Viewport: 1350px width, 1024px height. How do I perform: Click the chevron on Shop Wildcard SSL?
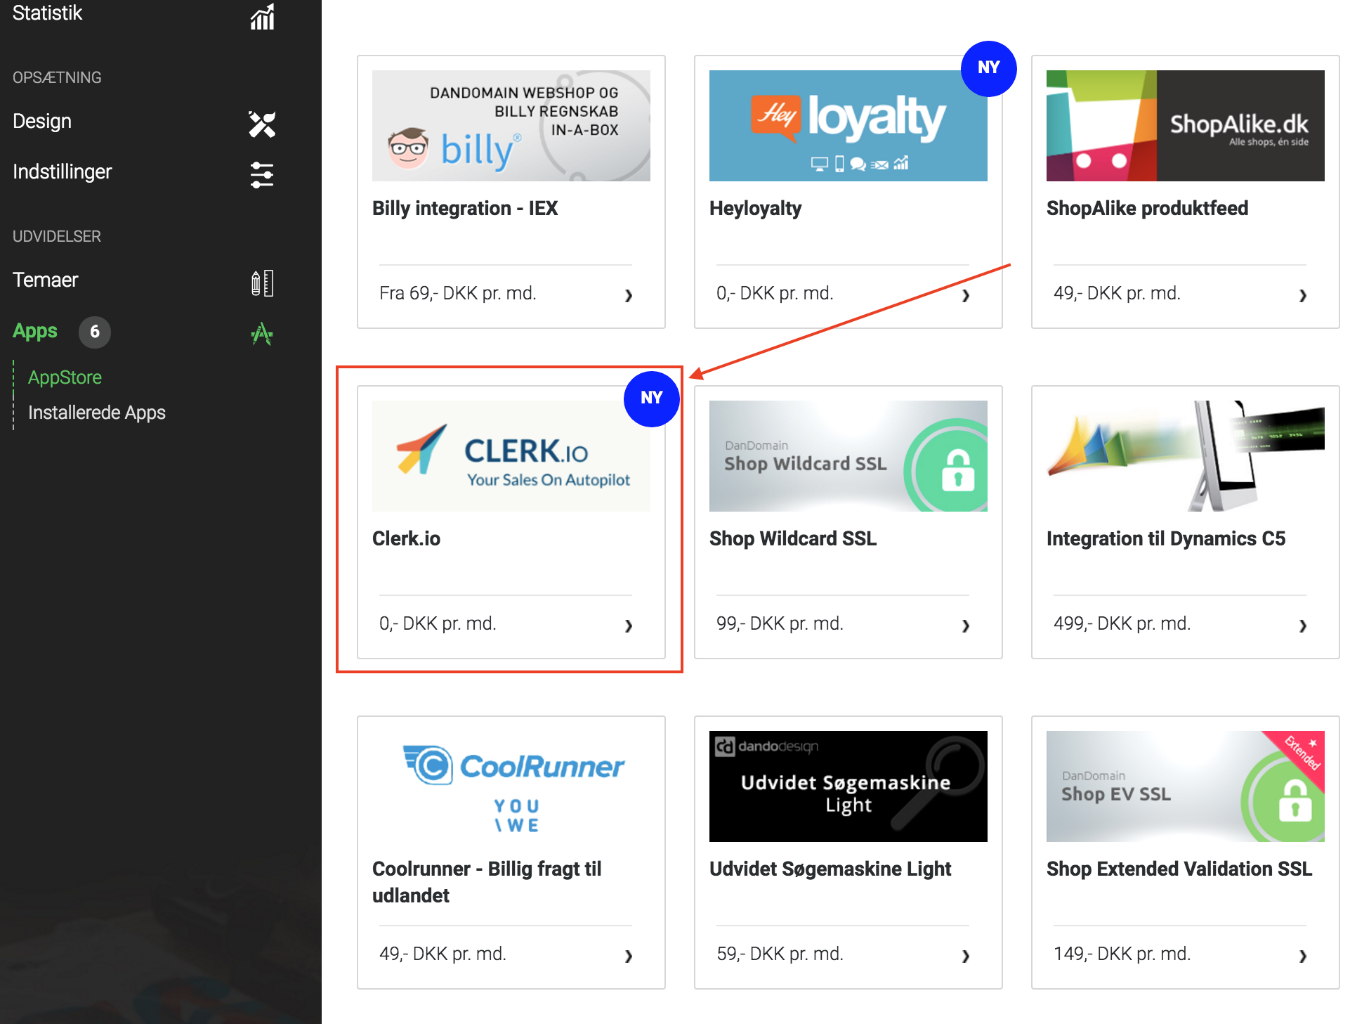(966, 626)
